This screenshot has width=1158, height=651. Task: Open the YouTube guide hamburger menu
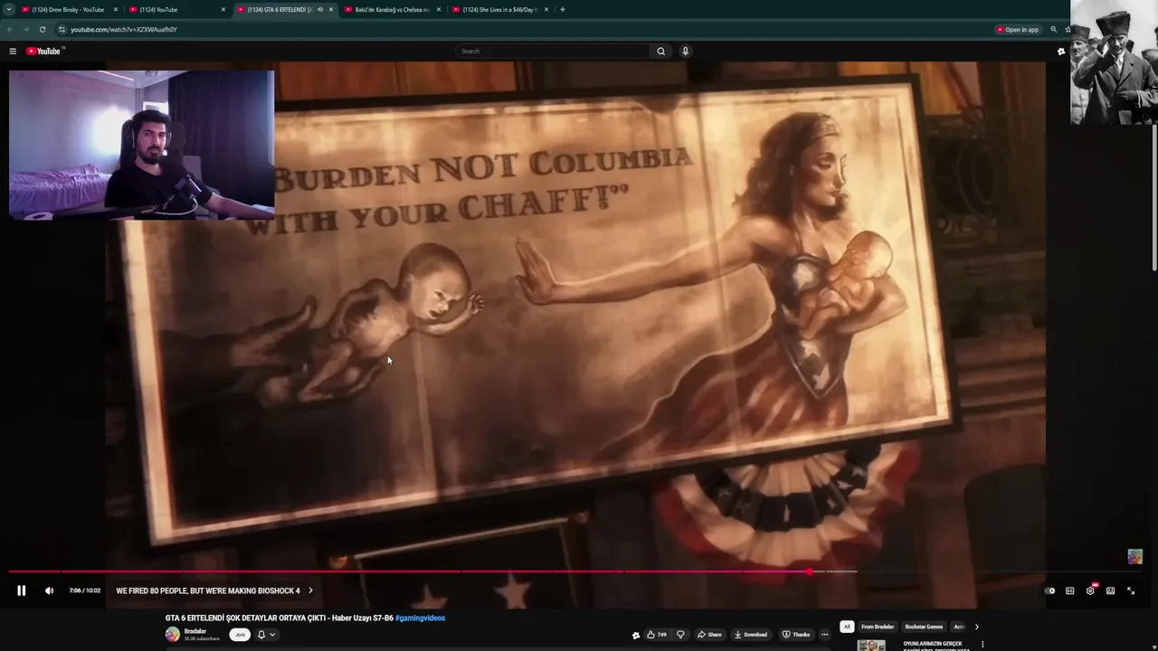click(13, 52)
